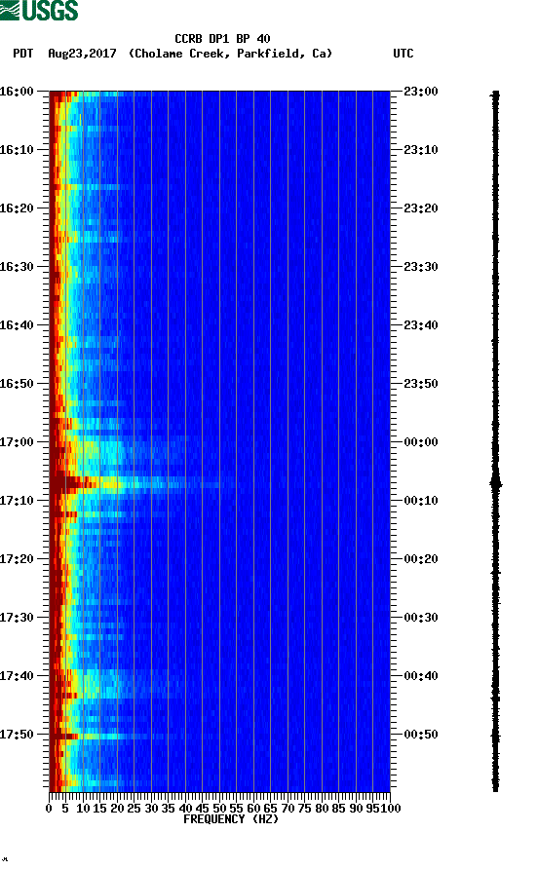The width and height of the screenshot is (538, 870).
Task: Click the 23:50 UTC time label
Action: [421, 384]
